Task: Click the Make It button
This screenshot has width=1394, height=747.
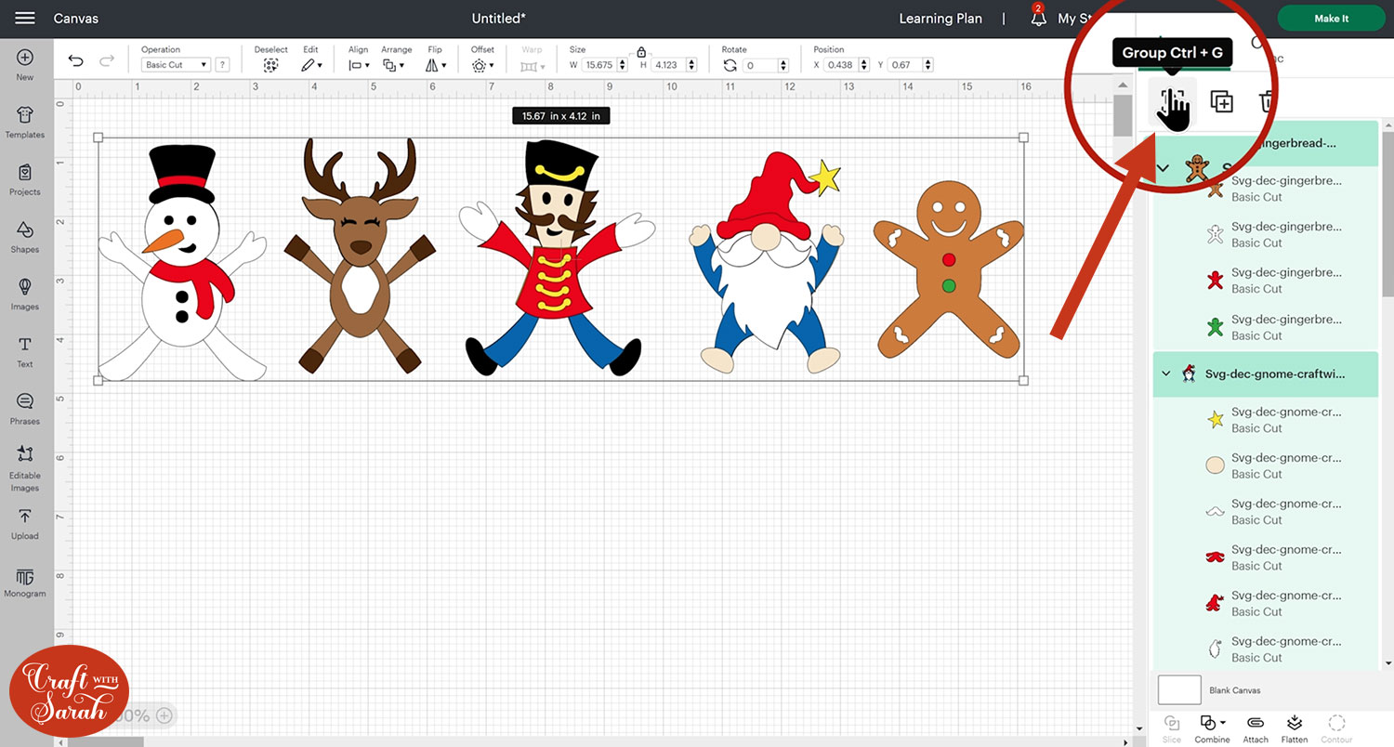Action: [x=1332, y=19]
